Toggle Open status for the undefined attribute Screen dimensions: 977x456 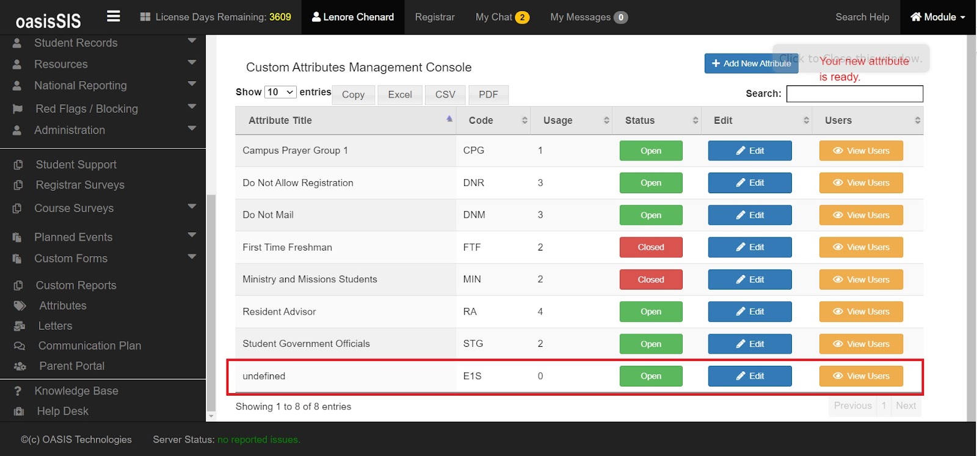pos(651,376)
